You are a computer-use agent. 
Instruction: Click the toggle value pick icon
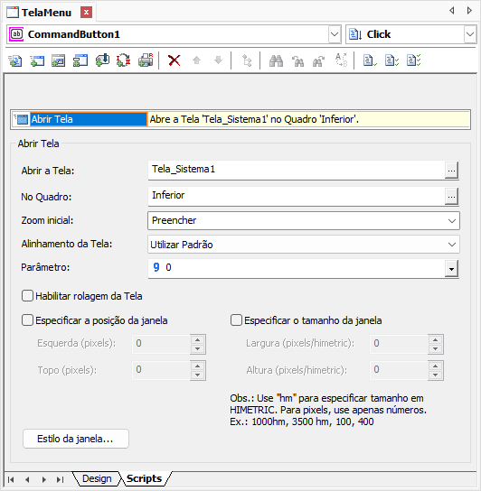click(124, 60)
